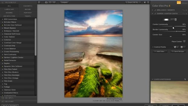This screenshot has width=188, height=106.
Task: Adjust the Border Luminosity slider
Action: click(169, 32)
